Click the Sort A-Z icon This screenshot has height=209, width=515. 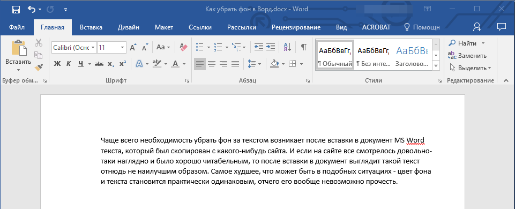point(287,47)
